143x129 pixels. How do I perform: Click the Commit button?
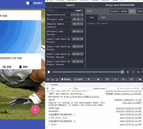79,10
